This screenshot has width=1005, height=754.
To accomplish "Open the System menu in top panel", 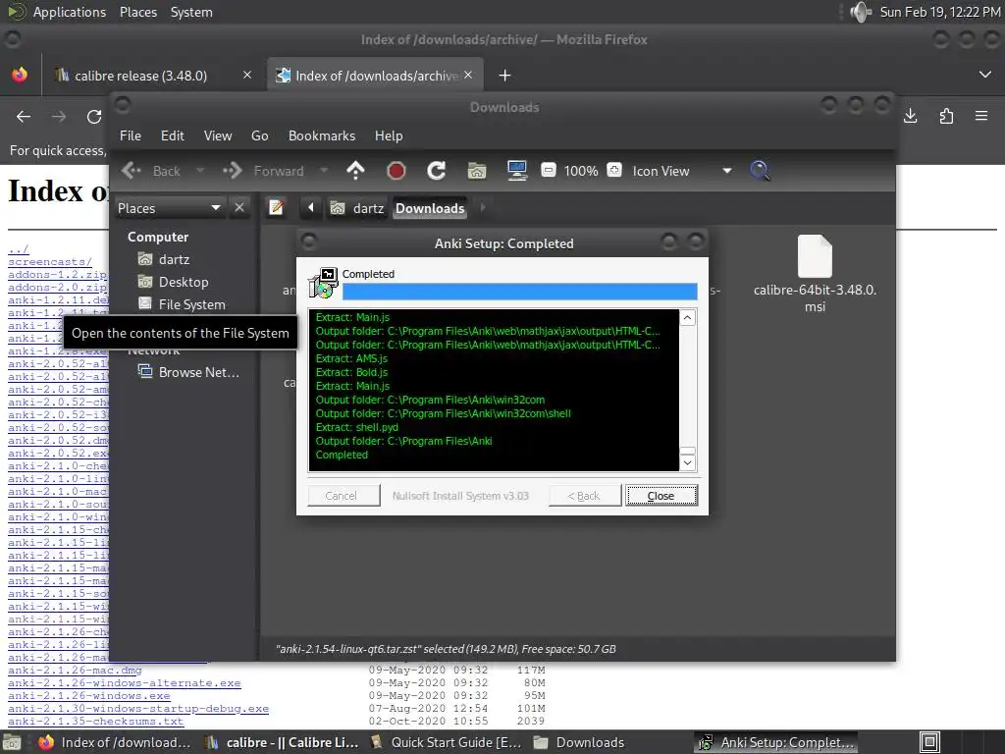I will (x=191, y=12).
